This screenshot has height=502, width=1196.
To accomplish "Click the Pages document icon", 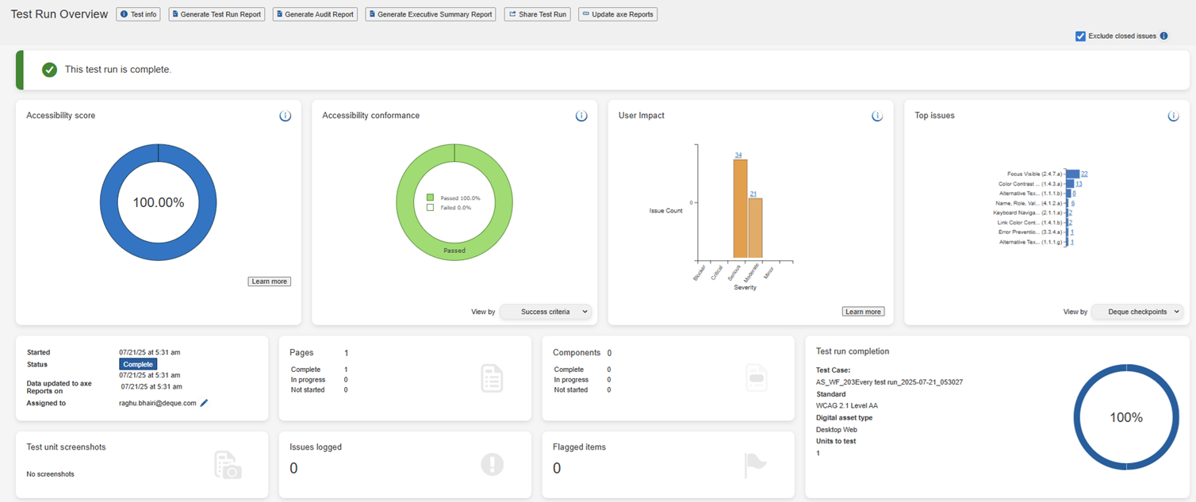I will click(492, 378).
